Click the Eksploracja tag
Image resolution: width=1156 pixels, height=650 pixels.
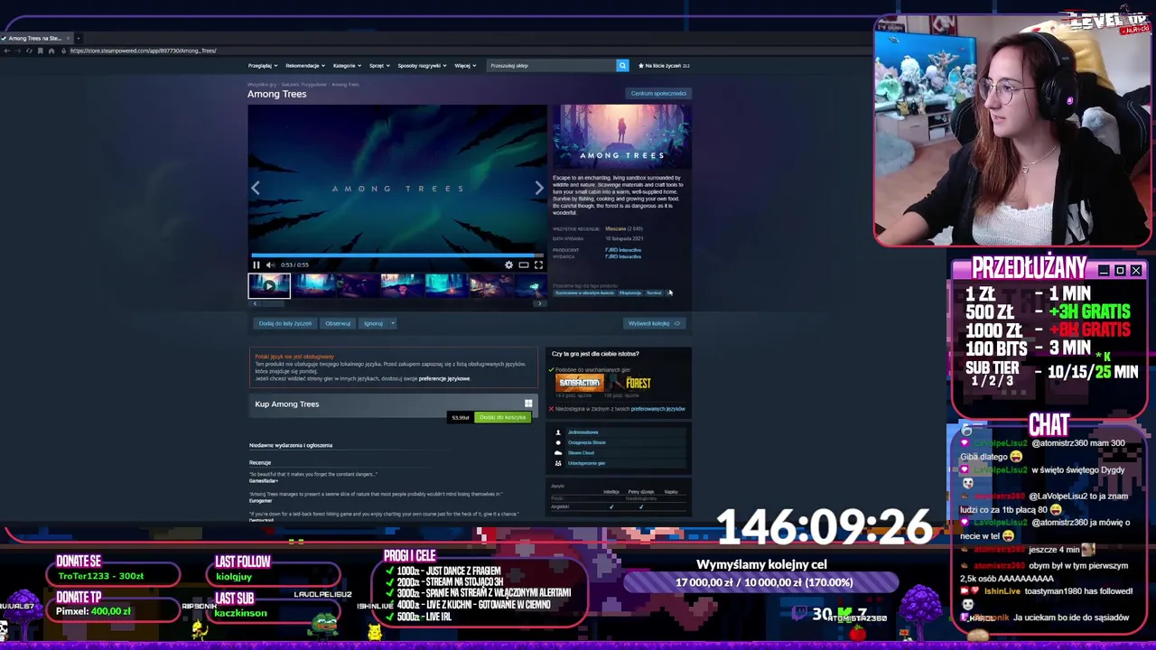tap(630, 292)
